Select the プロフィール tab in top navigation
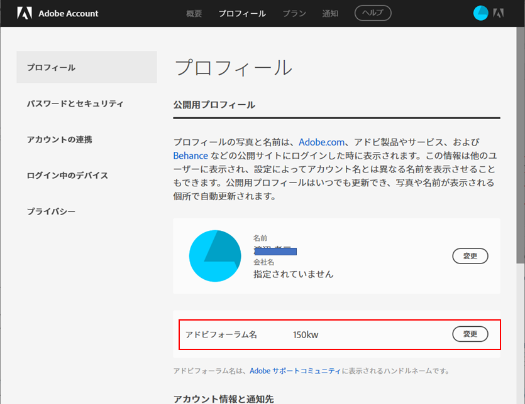The image size is (525, 404). coord(242,13)
